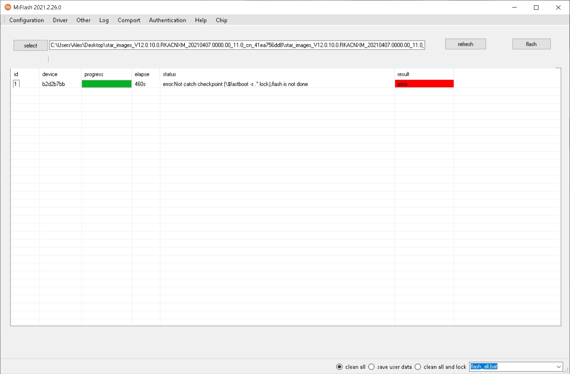Click the elapse value '460s'
The width and height of the screenshot is (570, 374).
point(140,84)
